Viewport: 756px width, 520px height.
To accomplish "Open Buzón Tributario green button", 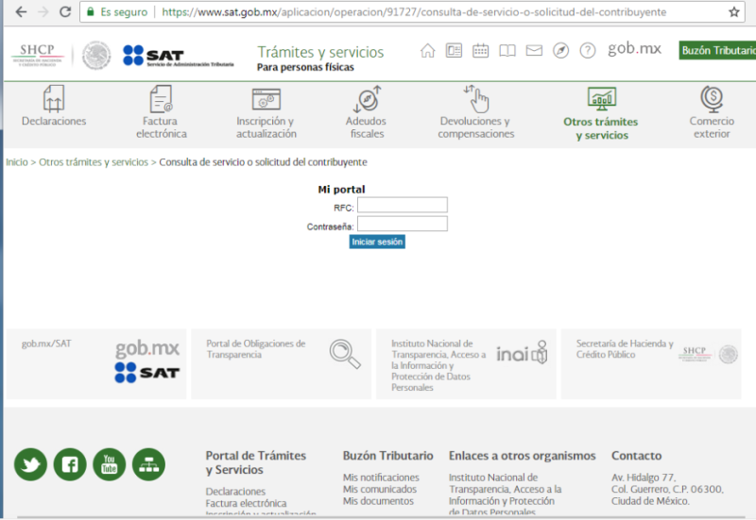I will tap(717, 51).
